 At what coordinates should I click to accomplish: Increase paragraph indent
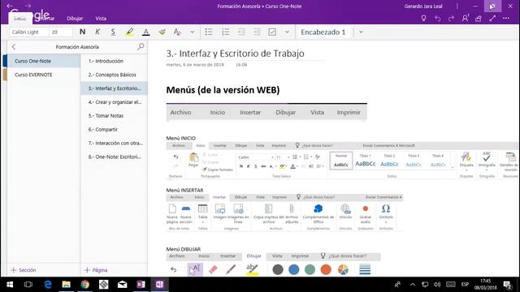[x=257, y=32]
